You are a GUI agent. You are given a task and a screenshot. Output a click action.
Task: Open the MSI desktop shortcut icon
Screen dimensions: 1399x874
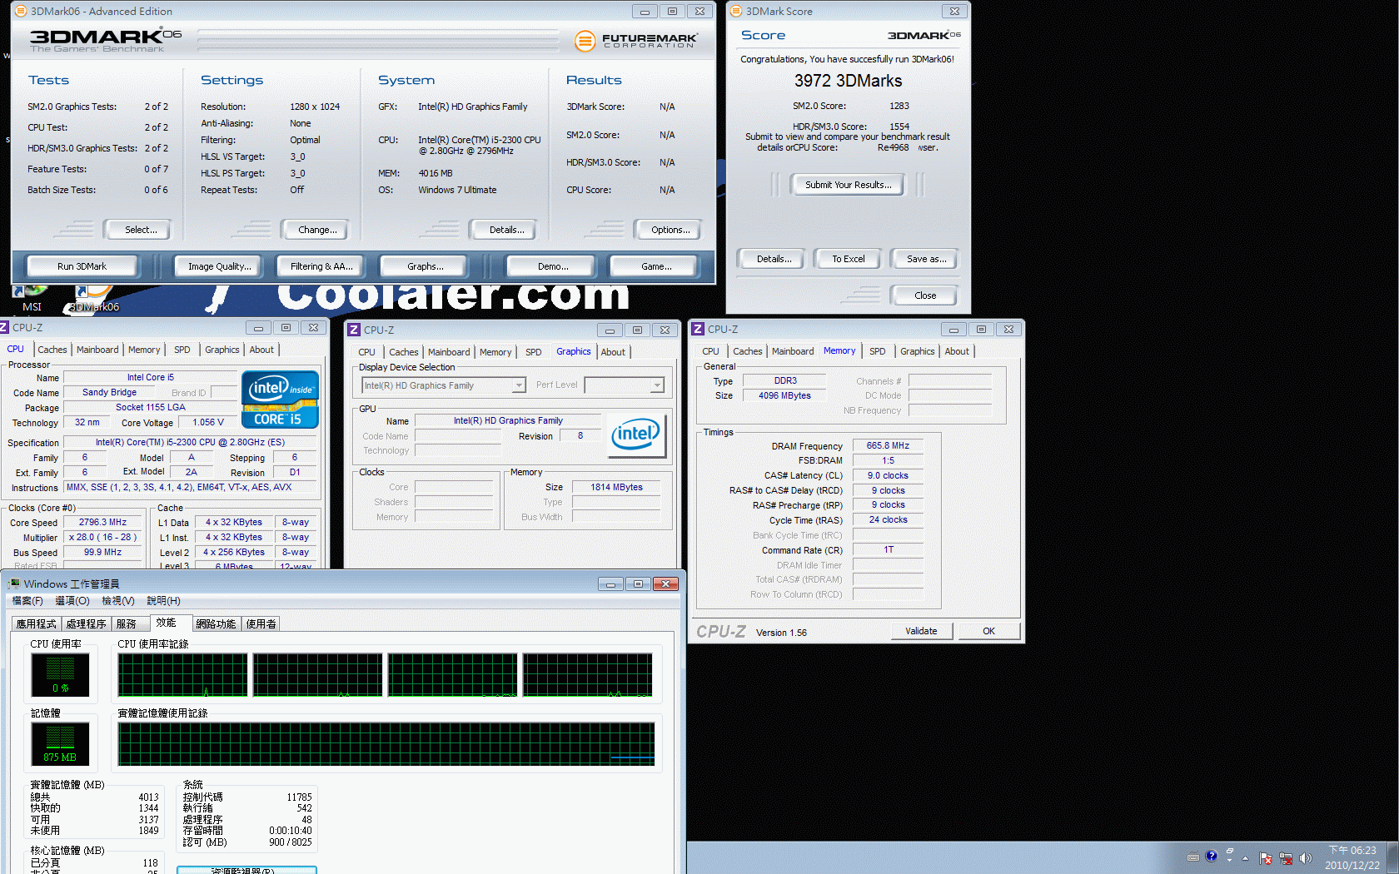pyautogui.click(x=32, y=298)
